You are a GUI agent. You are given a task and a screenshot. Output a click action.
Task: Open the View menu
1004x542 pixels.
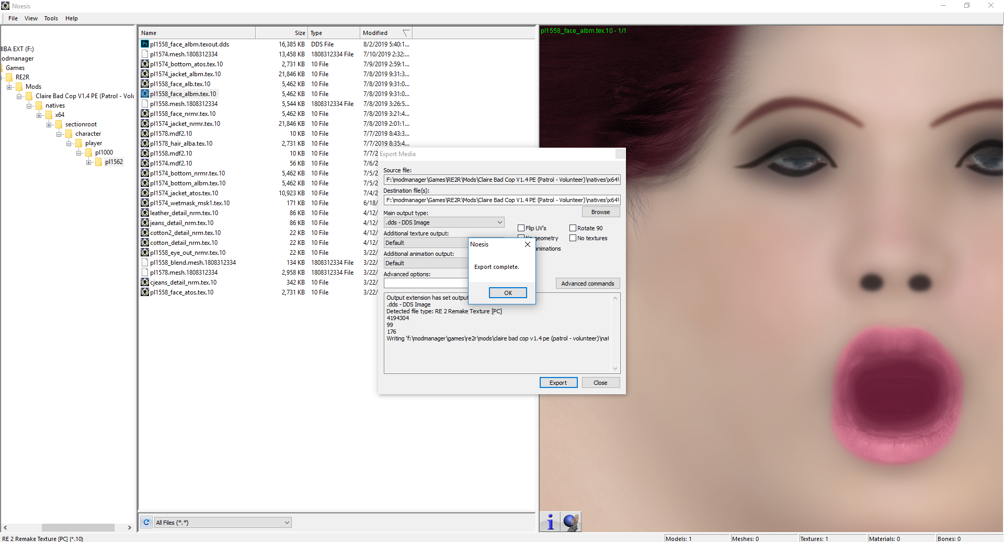(31, 18)
